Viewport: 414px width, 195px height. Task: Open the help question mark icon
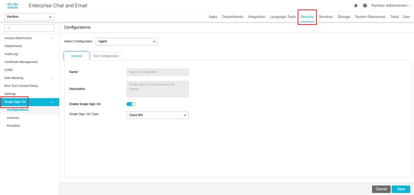tap(365, 5)
